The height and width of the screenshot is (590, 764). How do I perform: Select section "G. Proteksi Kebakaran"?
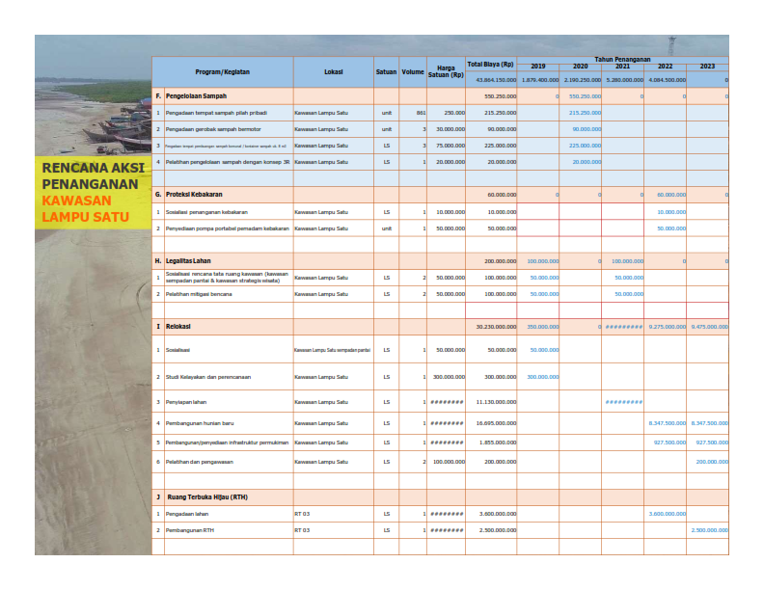tap(188, 194)
